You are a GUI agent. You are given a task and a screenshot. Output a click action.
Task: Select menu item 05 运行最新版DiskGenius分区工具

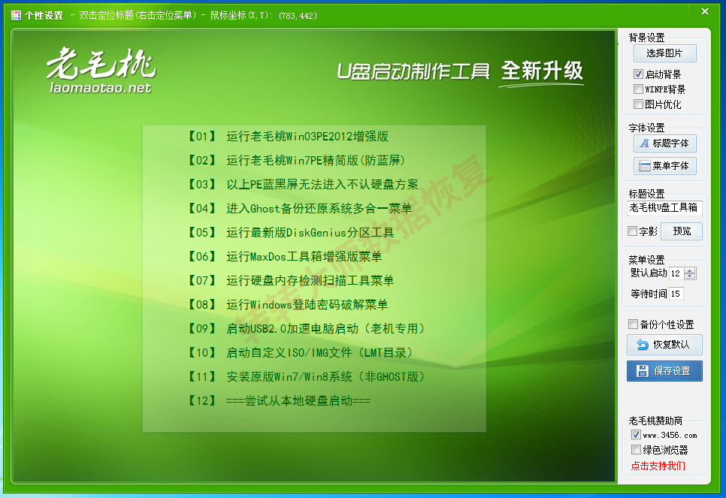coord(290,232)
